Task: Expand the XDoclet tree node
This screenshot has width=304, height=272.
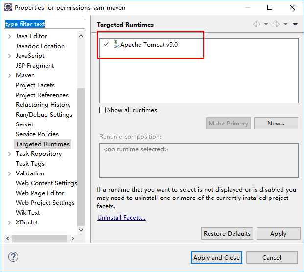Action: point(10,223)
